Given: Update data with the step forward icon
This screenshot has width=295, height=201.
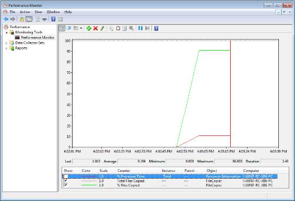Looking at the screenshot, I should click(147, 28).
